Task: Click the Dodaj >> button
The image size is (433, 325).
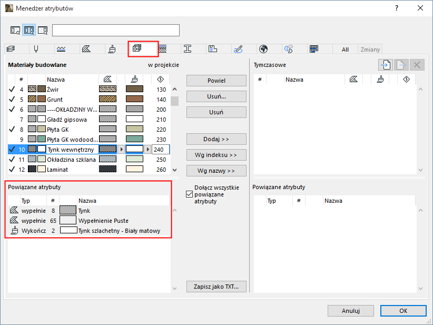Action: pyautogui.click(x=216, y=139)
